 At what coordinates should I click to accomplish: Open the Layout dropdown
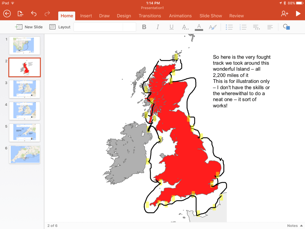pyautogui.click(x=60, y=27)
